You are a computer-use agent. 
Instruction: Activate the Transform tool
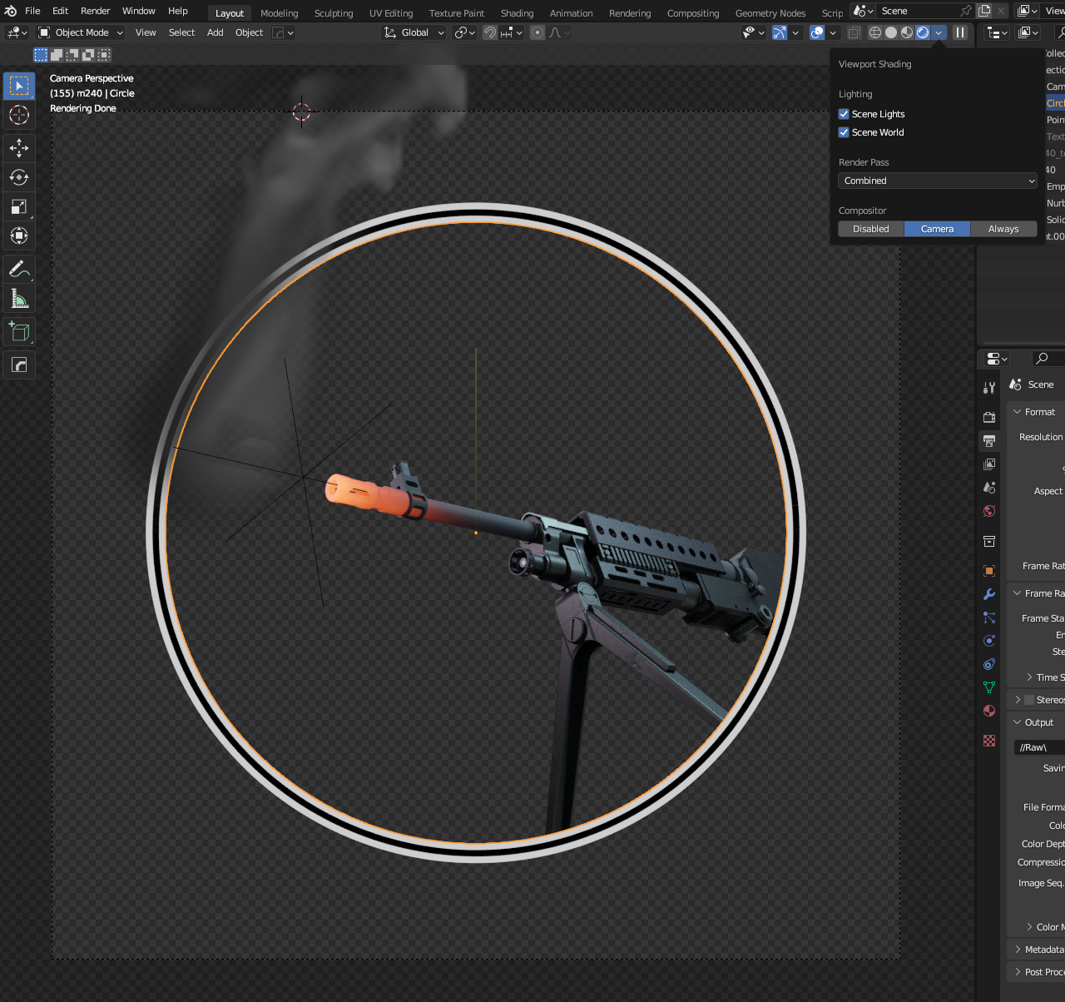[x=19, y=236]
